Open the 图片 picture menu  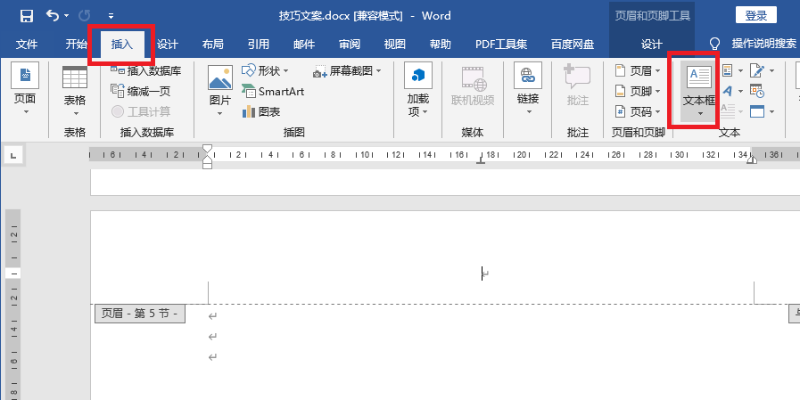coord(220,89)
